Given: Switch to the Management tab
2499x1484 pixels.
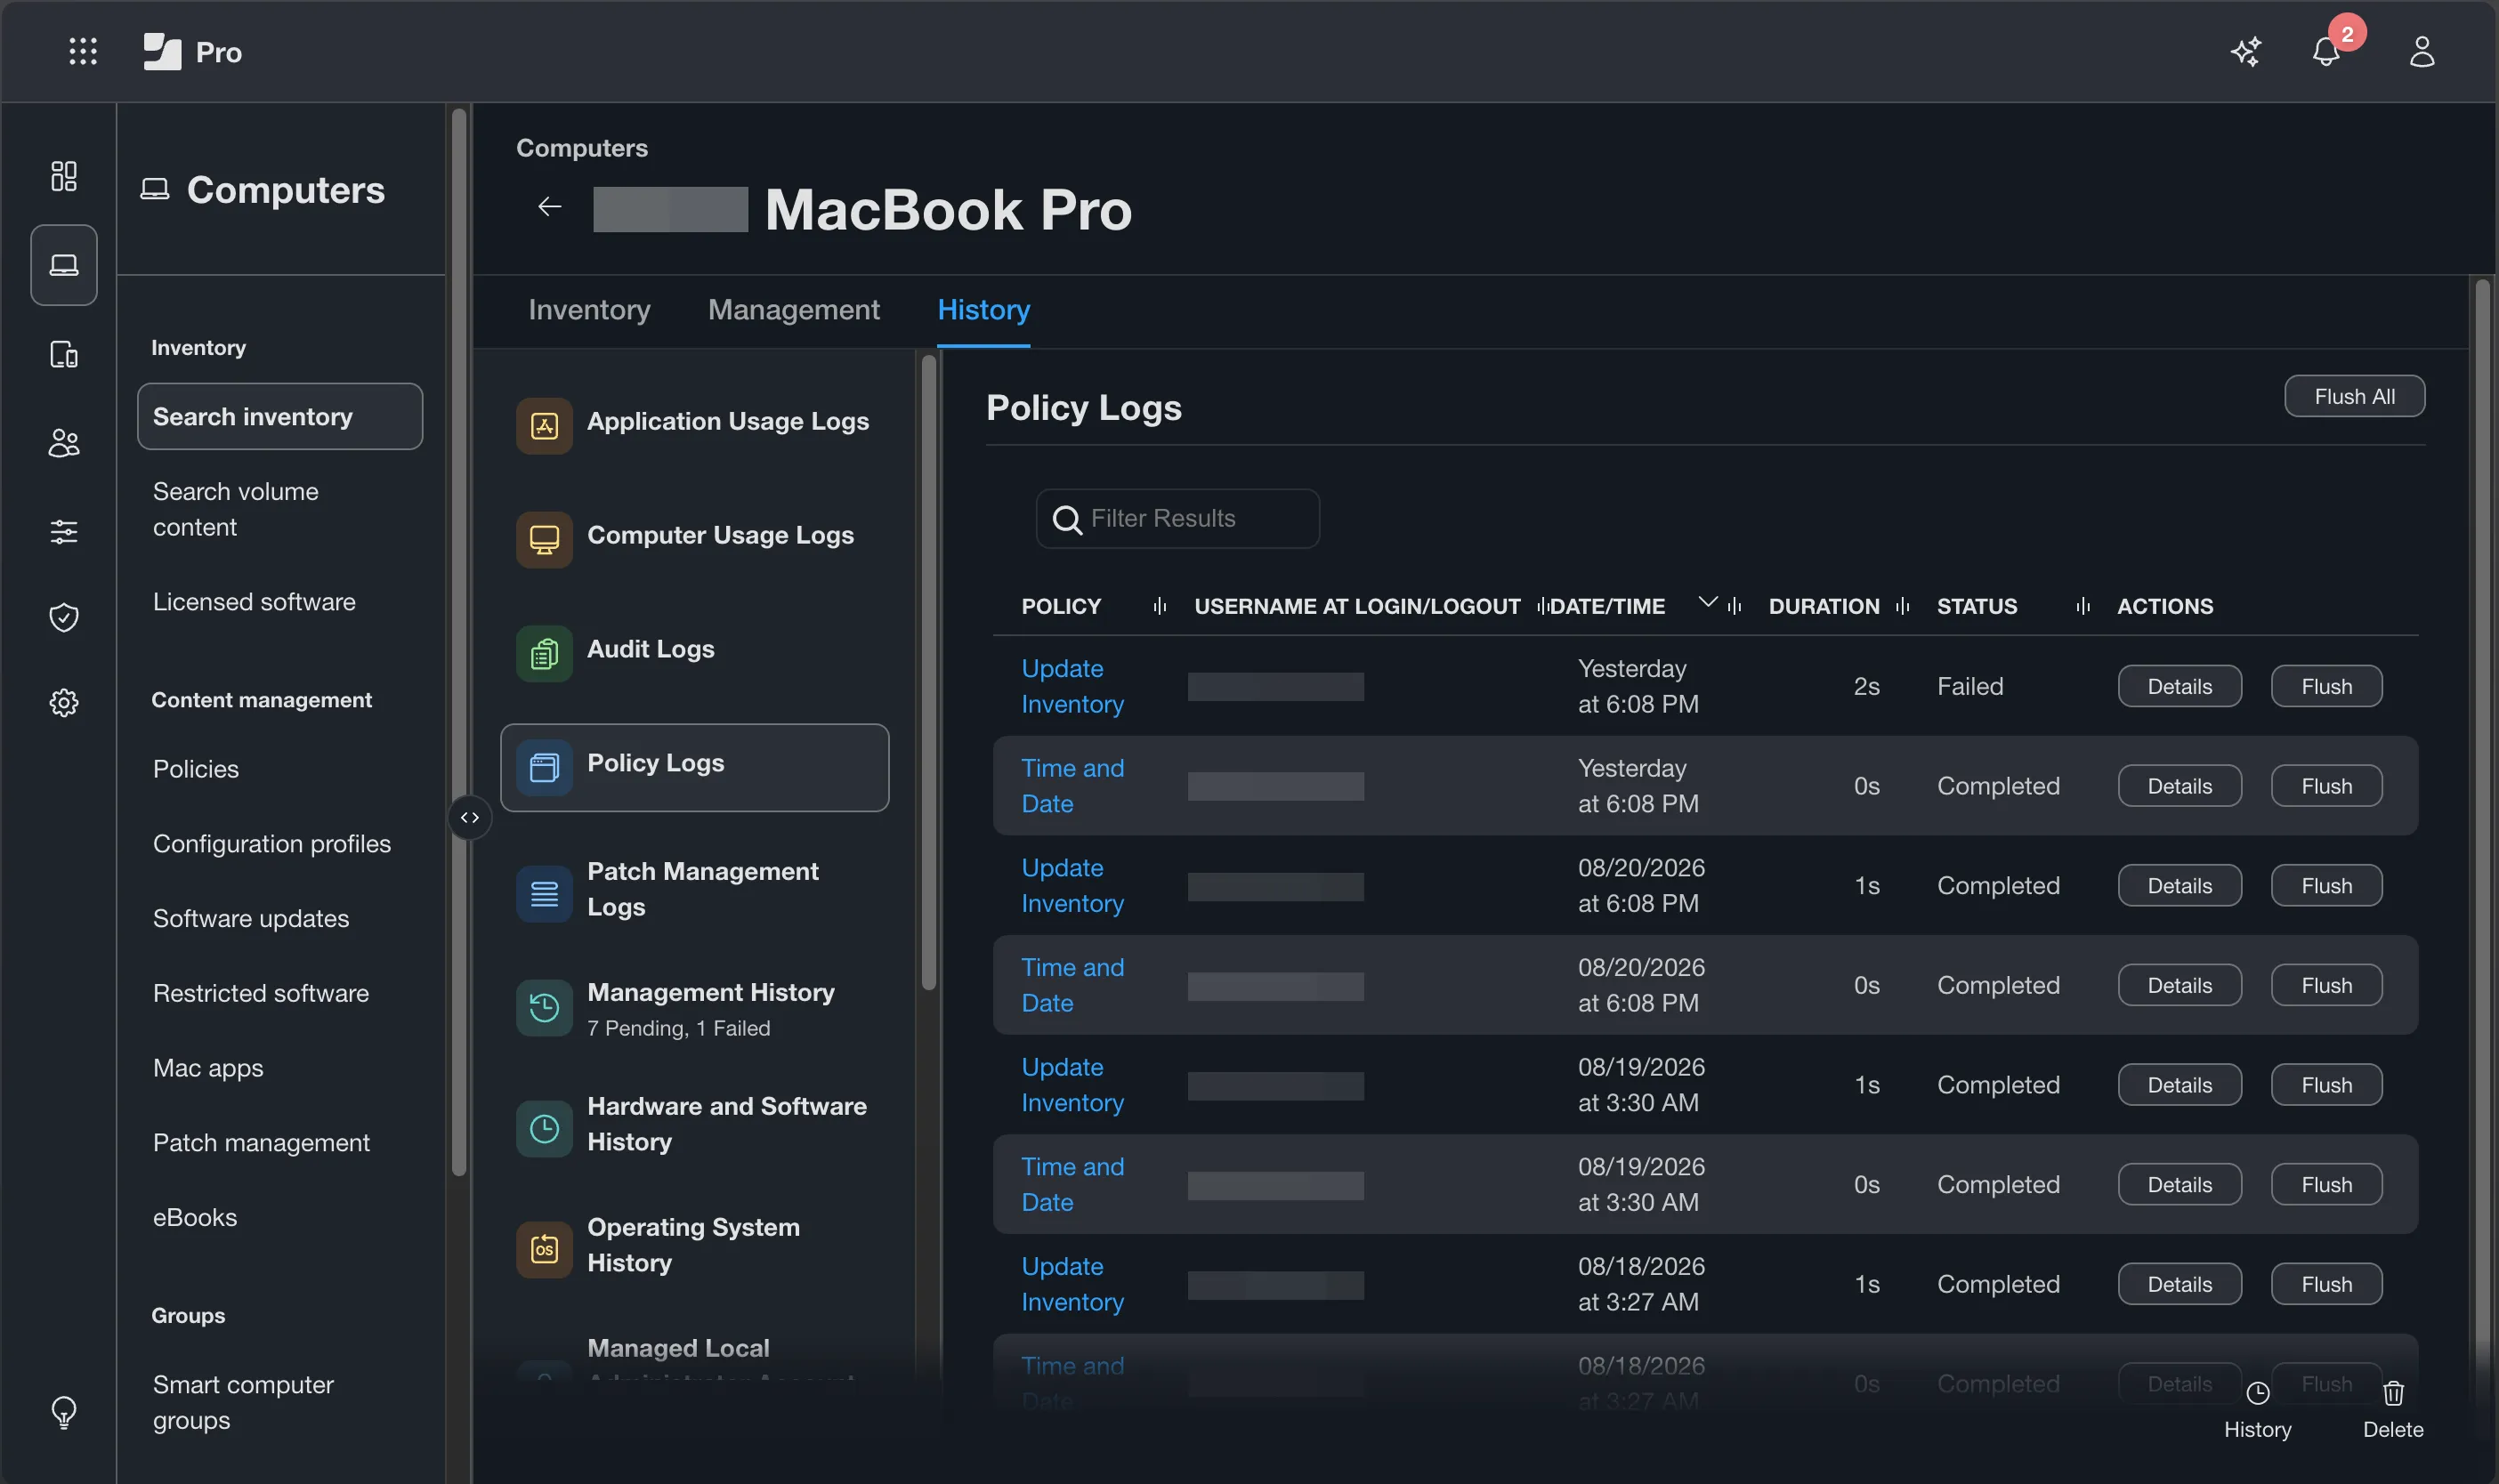Looking at the screenshot, I should coord(794,310).
